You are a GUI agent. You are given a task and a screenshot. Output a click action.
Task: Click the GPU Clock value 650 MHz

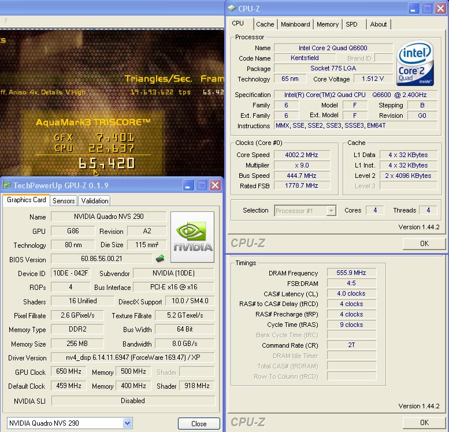(68, 371)
